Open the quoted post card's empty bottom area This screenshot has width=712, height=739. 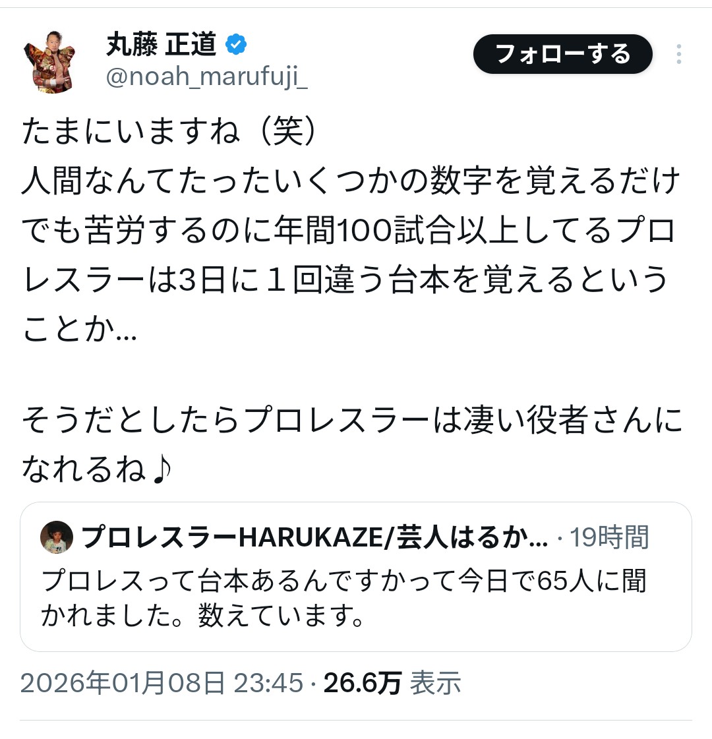356,640
